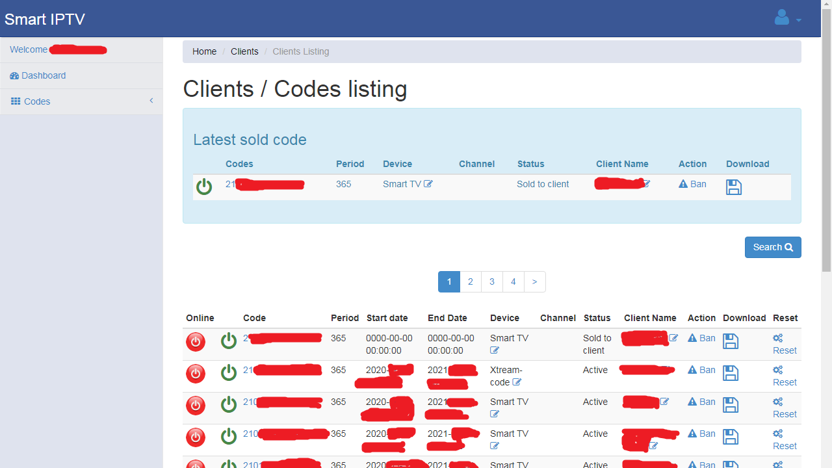Reset the code in the Xtream-code row

[785, 376]
